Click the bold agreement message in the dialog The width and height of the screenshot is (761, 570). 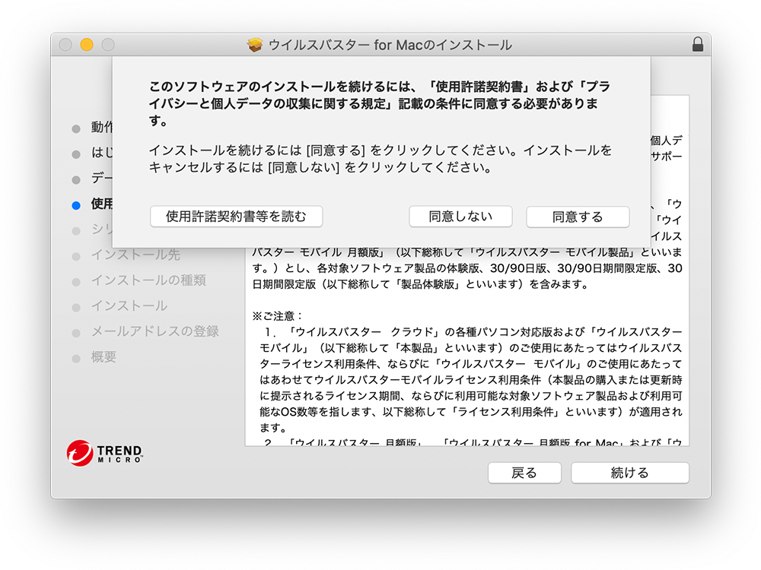[x=380, y=104]
